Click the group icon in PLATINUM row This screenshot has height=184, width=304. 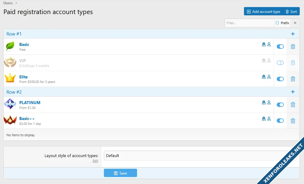(264, 103)
